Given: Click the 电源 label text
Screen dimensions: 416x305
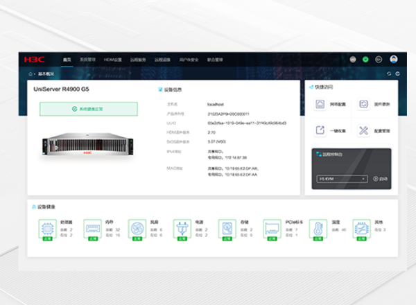Looking at the screenshot, I should click(199, 222).
